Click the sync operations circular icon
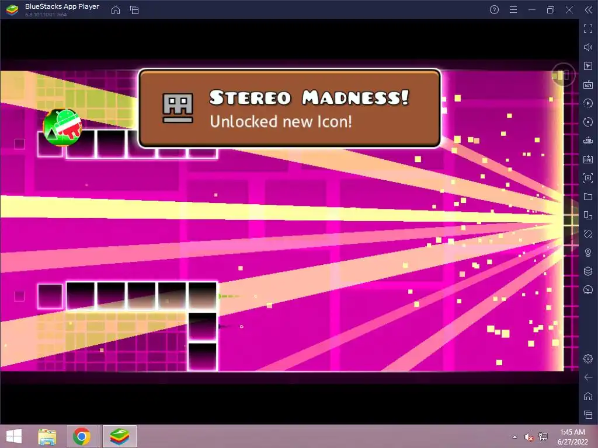Viewport: 598px width, 448px height. [588, 122]
